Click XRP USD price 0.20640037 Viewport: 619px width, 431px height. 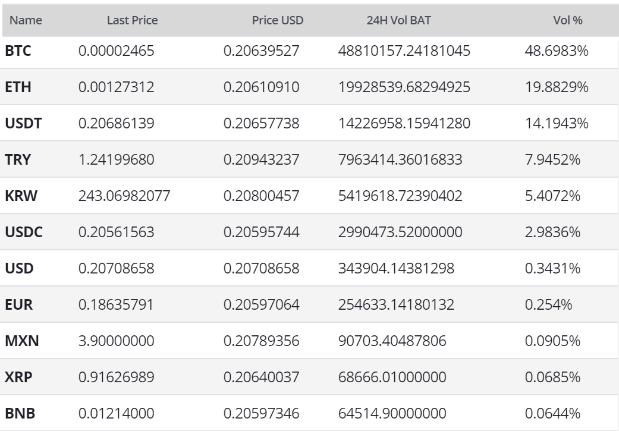pyautogui.click(x=262, y=377)
